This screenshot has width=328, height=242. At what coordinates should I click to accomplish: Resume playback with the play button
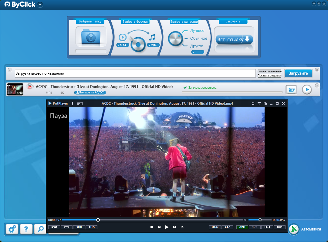tap(167, 227)
